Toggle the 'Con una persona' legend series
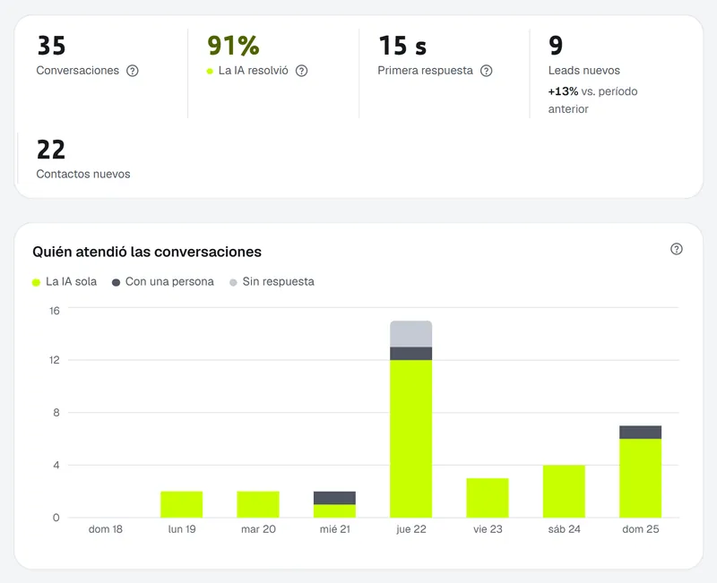Image resolution: width=717 pixels, height=583 pixels. (x=163, y=282)
